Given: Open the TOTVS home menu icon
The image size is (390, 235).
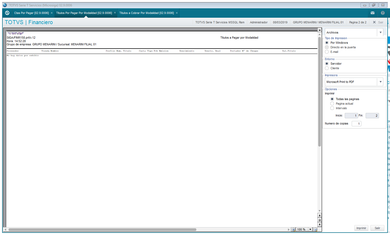Looking at the screenshot, I should (7, 13).
